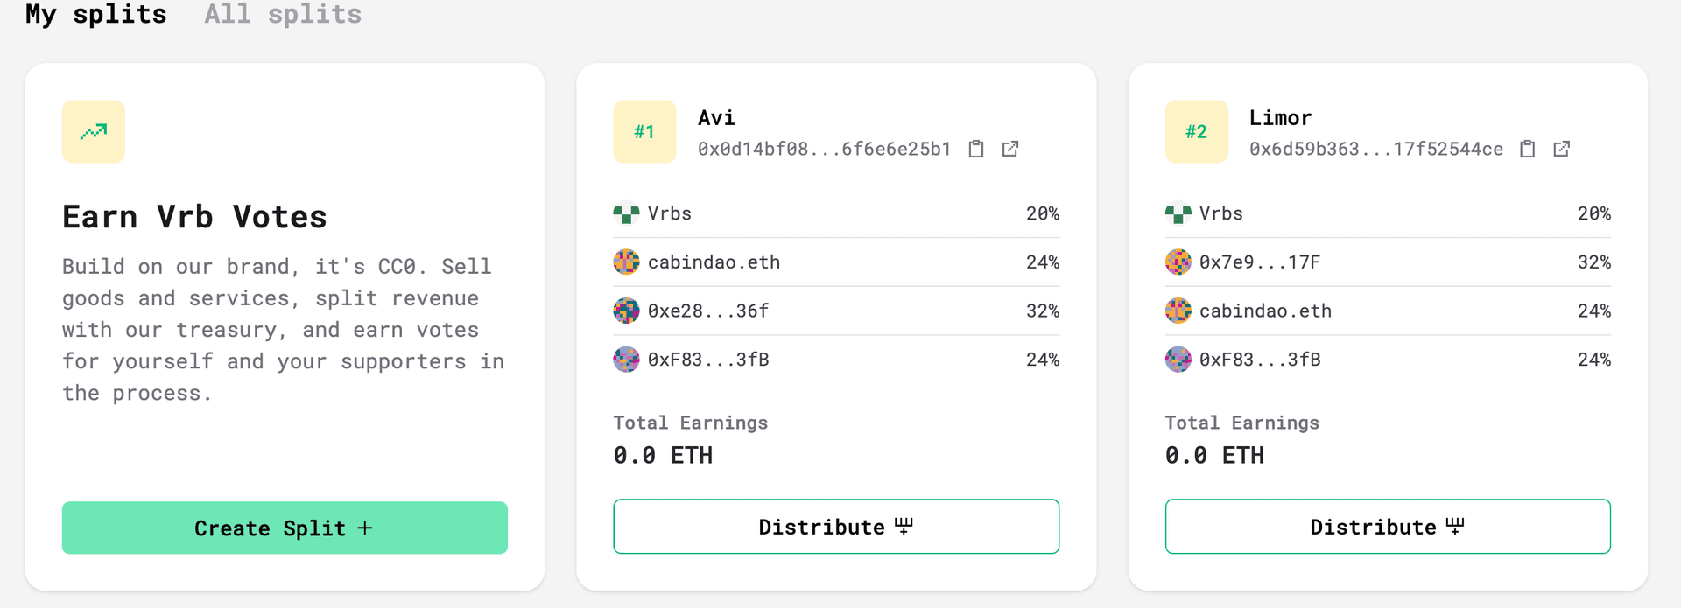Click 0xe28...36f avatar icon

point(626,311)
